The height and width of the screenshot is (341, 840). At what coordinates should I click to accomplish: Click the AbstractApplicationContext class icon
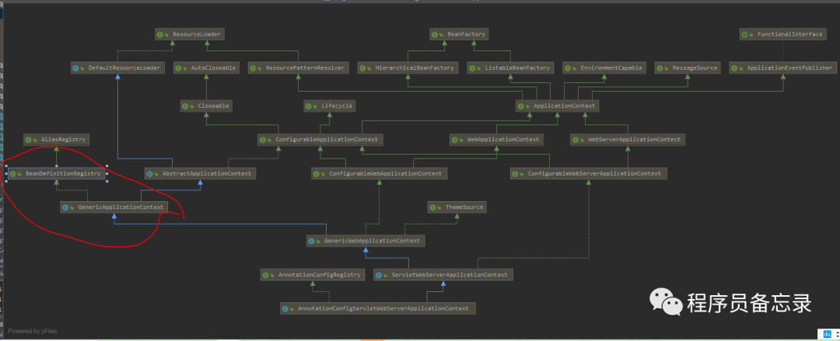151,173
